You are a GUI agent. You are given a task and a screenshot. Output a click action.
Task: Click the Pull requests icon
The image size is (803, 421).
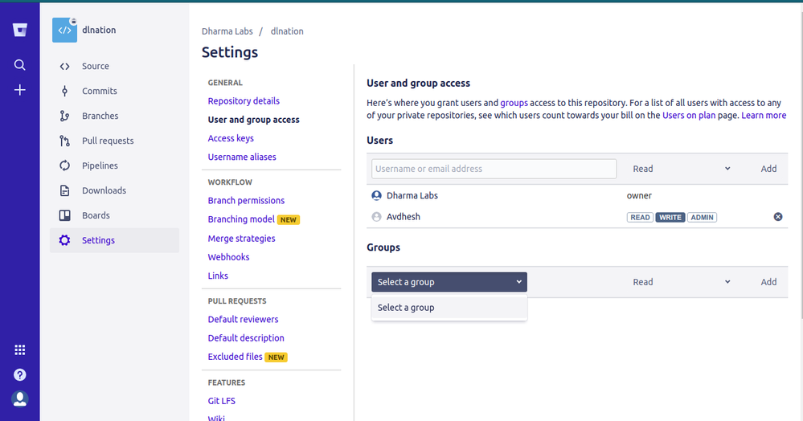point(64,141)
